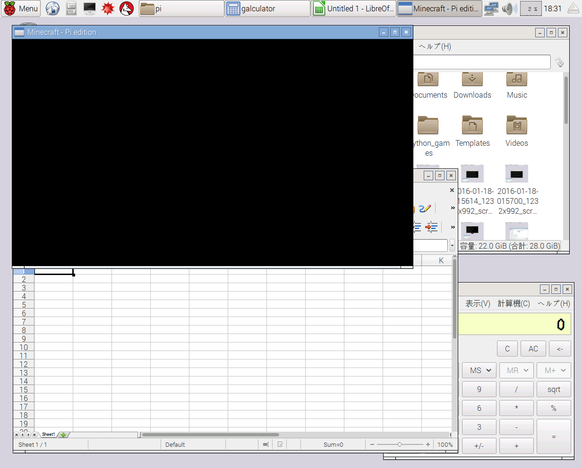The height and width of the screenshot is (468, 582).
Task: Toggle selection mode icon in status bar
Action: pyautogui.click(x=266, y=444)
